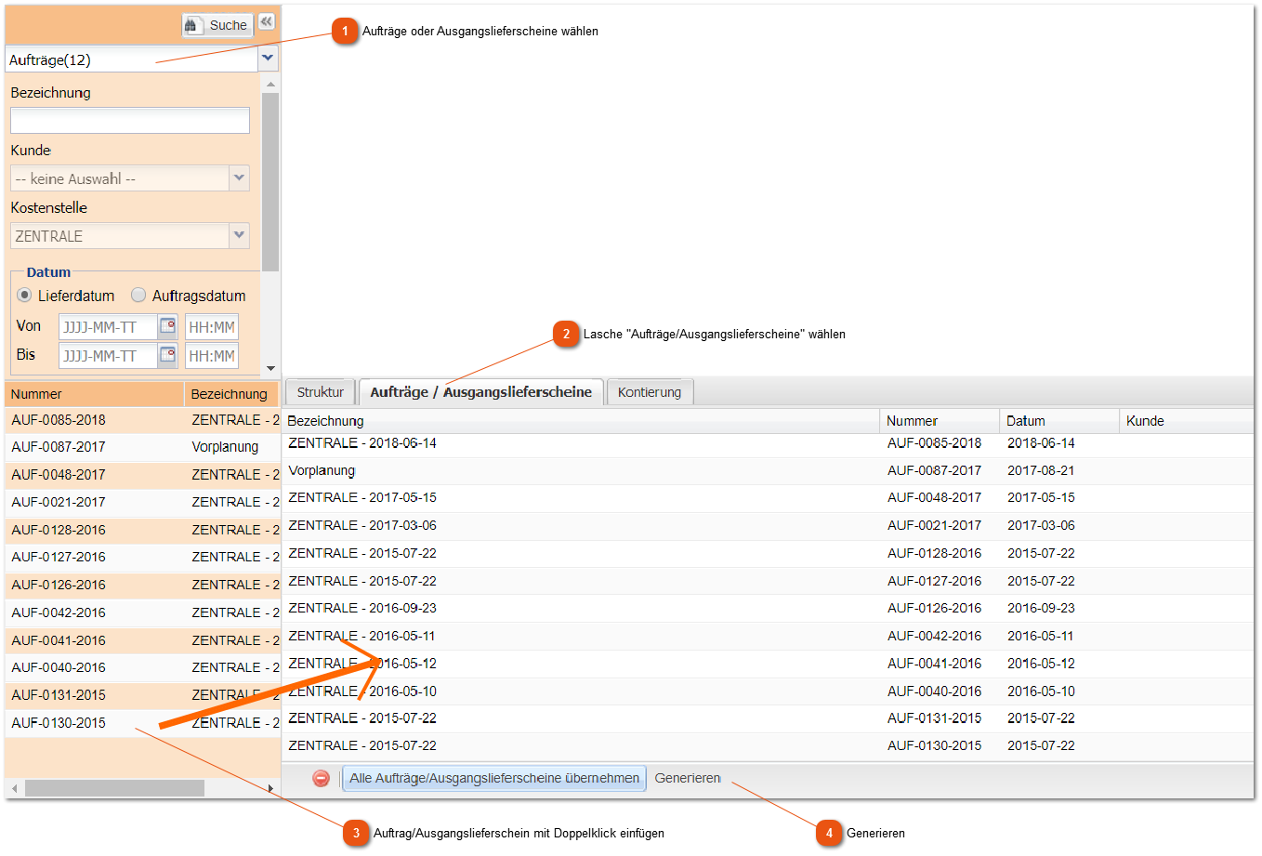This screenshot has width=1262, height=856.
Task: Select AUF-0042-2016 in the left list
Action: pos(142,612)
